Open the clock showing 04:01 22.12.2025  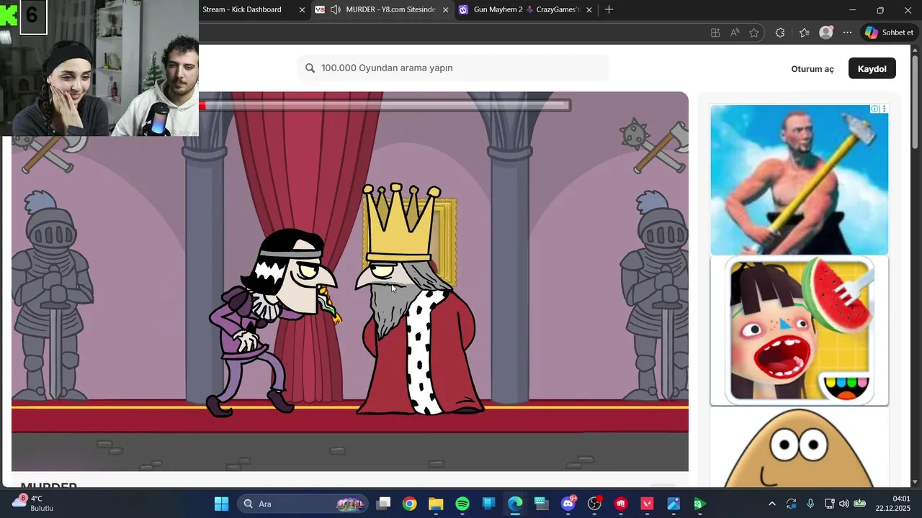click(892, 503)
